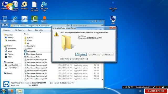The width and height of the screenshot is (168, 94).
Task: Click Burn in the Explorer toolbar
Action: (30, 30)
